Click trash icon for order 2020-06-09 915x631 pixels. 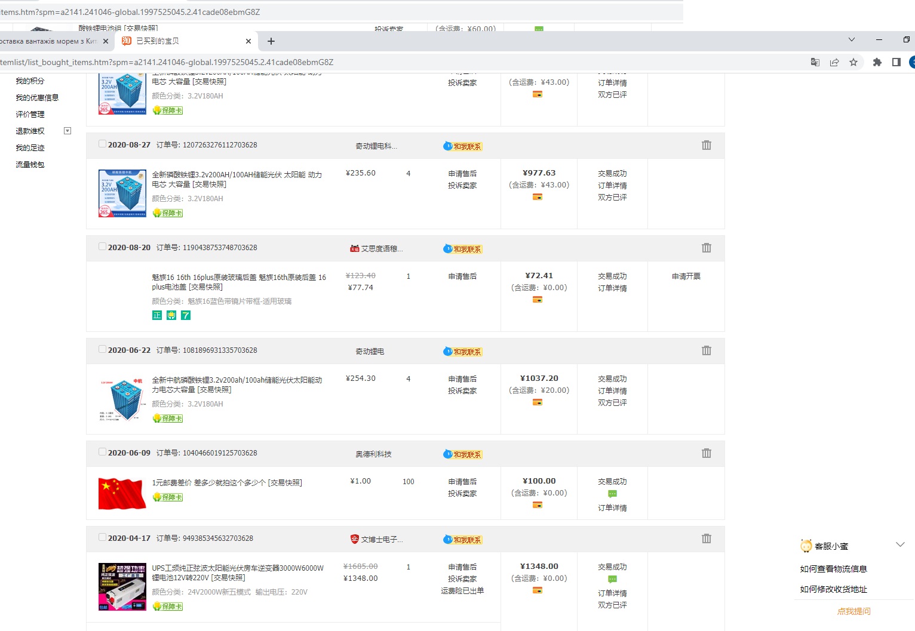(707, 453)
